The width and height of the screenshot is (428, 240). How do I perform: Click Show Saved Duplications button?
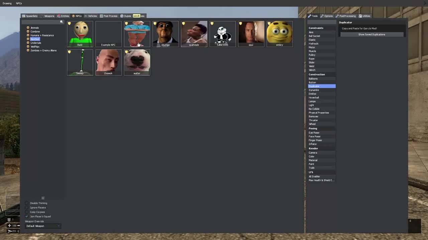[x=372, y=34]
